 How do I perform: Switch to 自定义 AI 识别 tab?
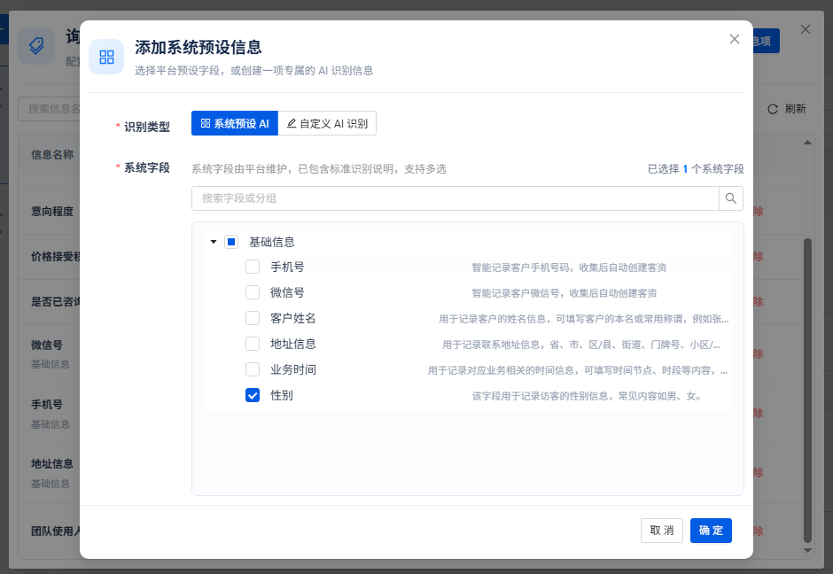pyautogui.click(x=327, y=123)
